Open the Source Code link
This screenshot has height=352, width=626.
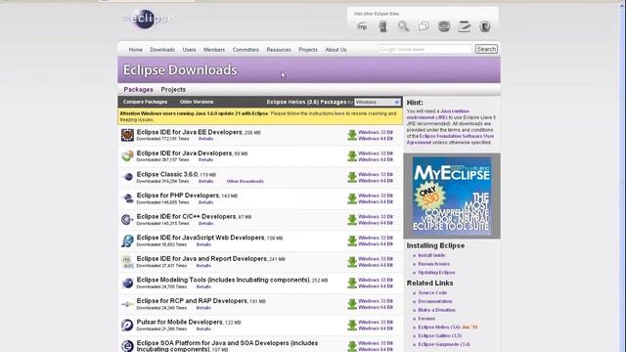point(432,292)
